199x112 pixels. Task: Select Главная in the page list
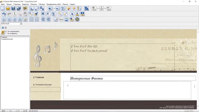tap(4, 37)
